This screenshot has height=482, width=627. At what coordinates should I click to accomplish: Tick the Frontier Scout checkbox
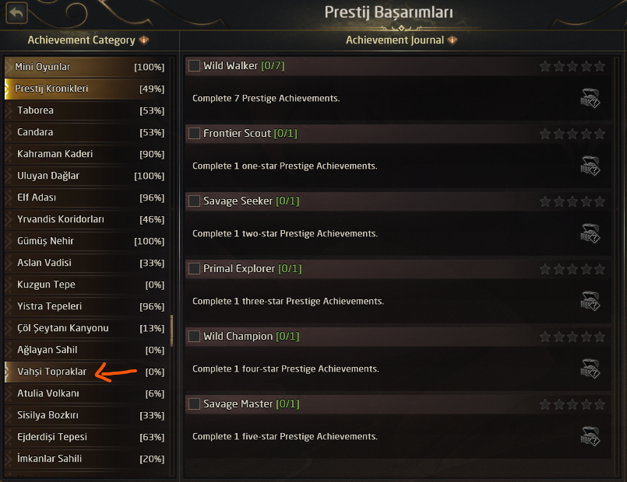(x=195, y=134)
